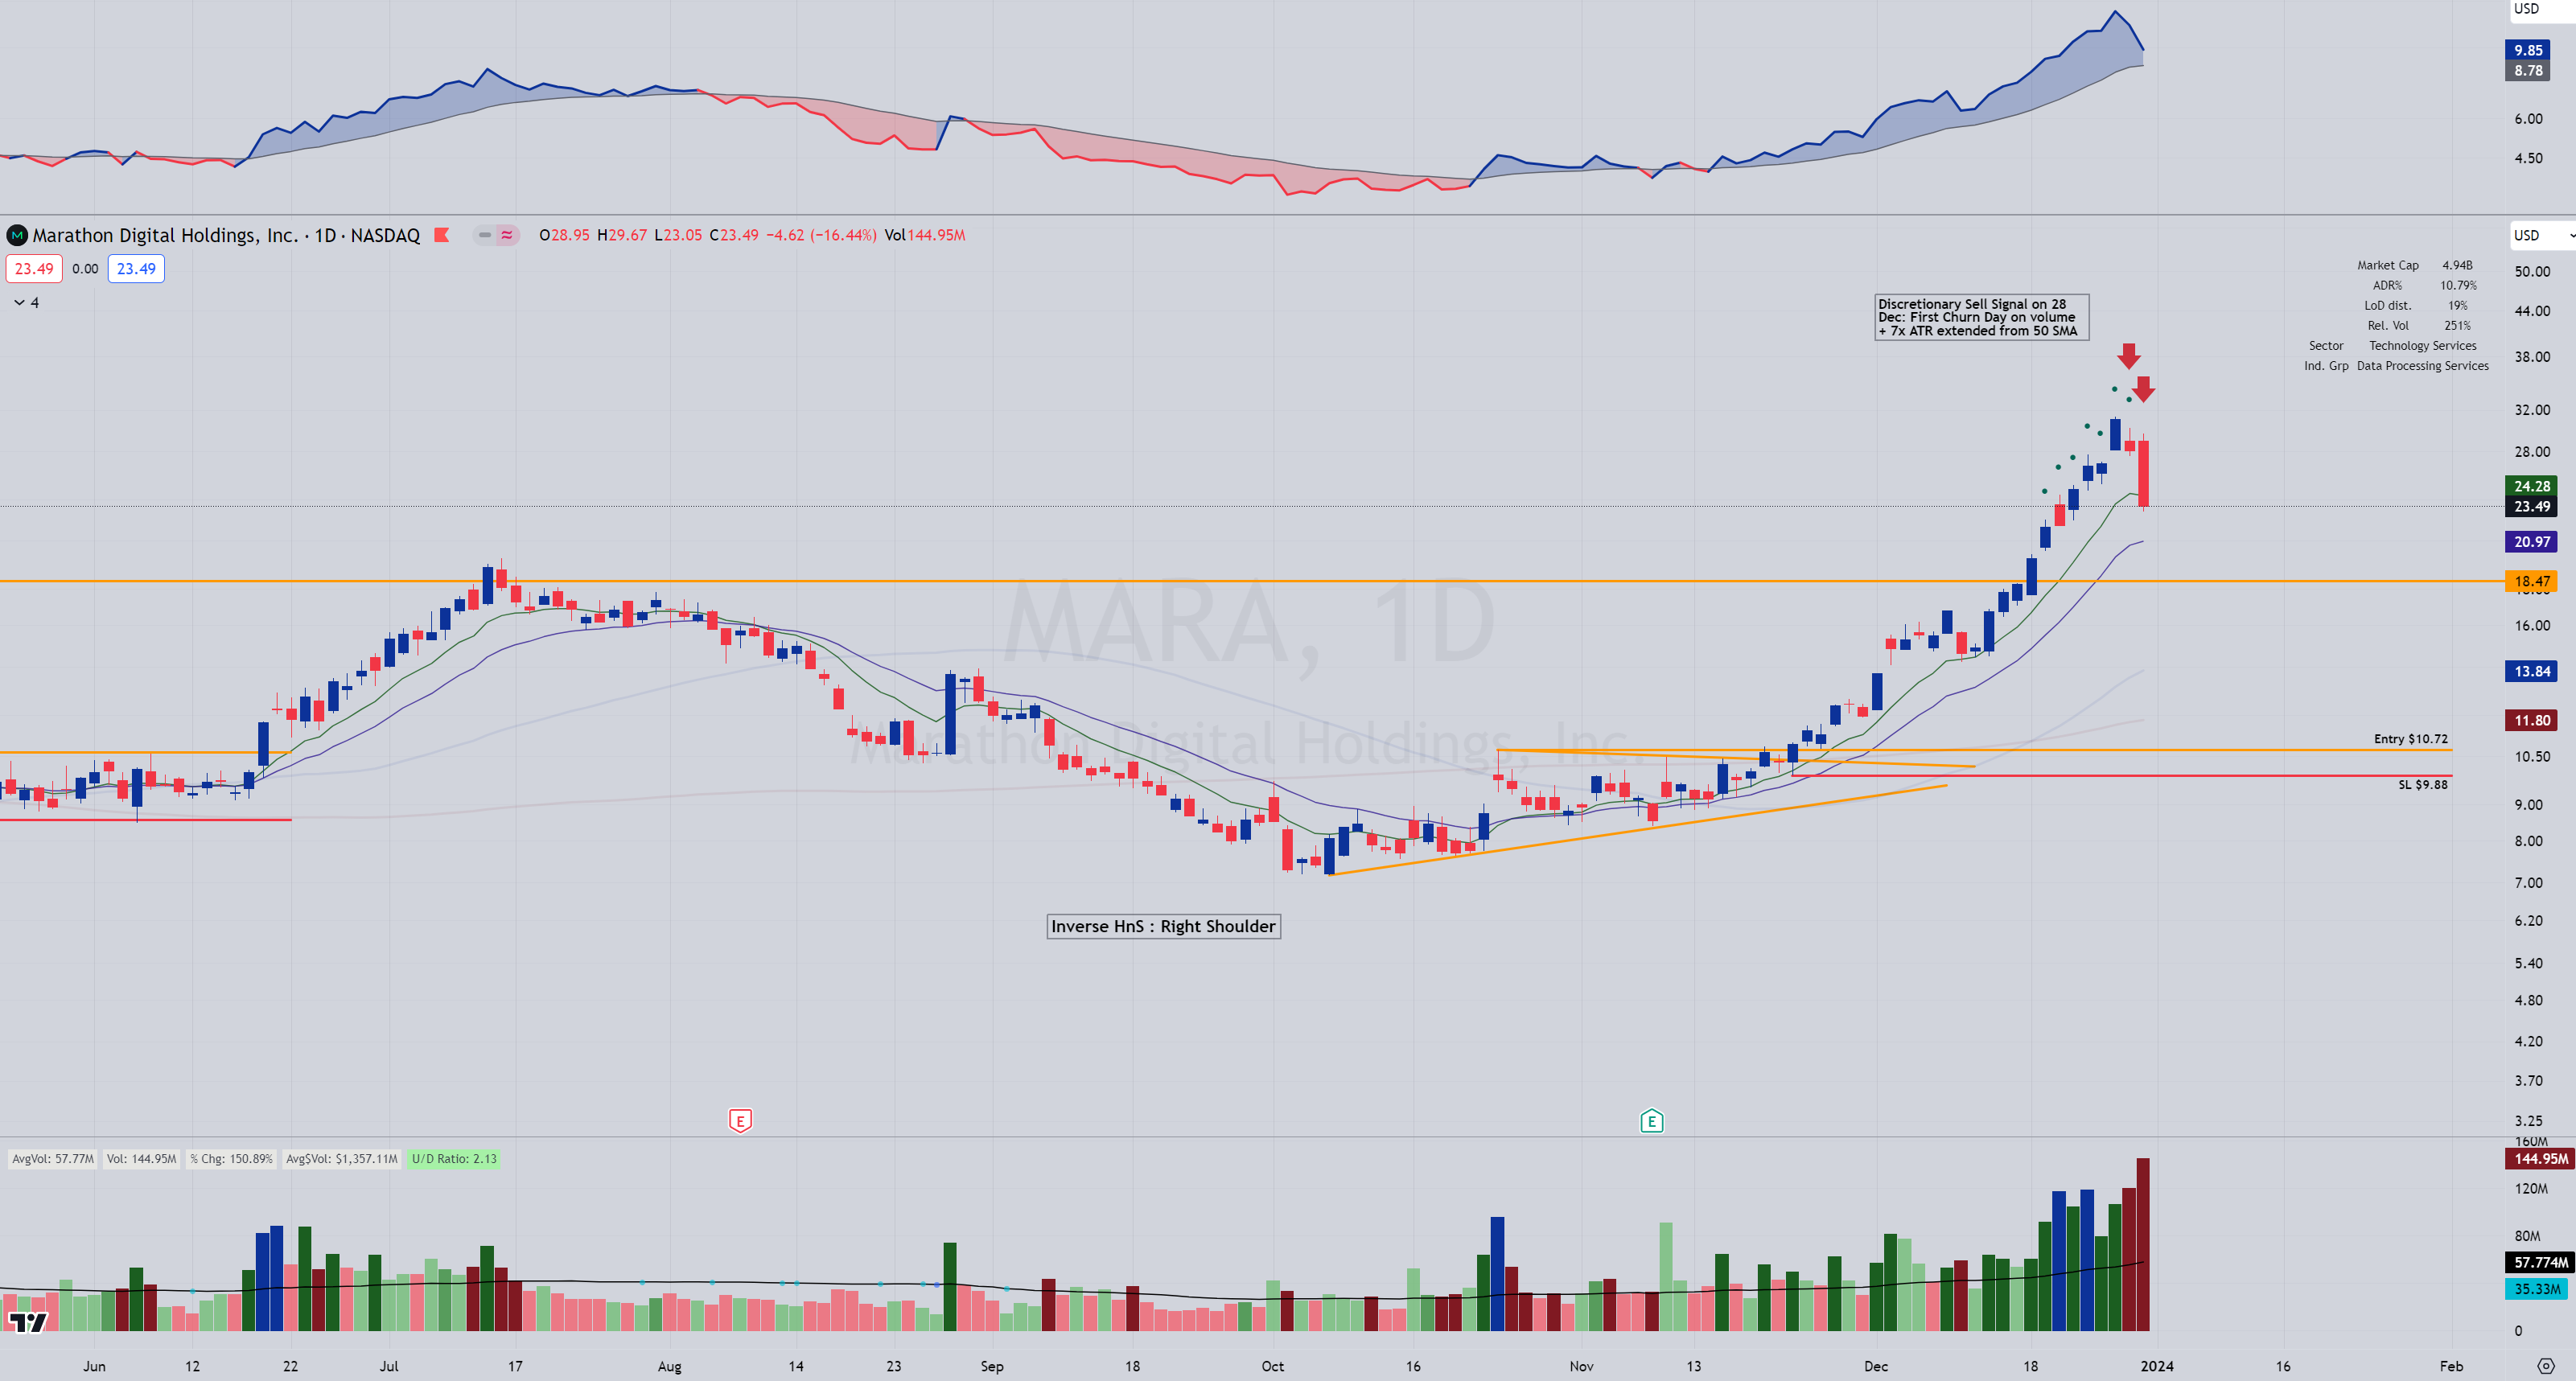Toggle the U/D Ratio 2.13 label

(454, 1159)
